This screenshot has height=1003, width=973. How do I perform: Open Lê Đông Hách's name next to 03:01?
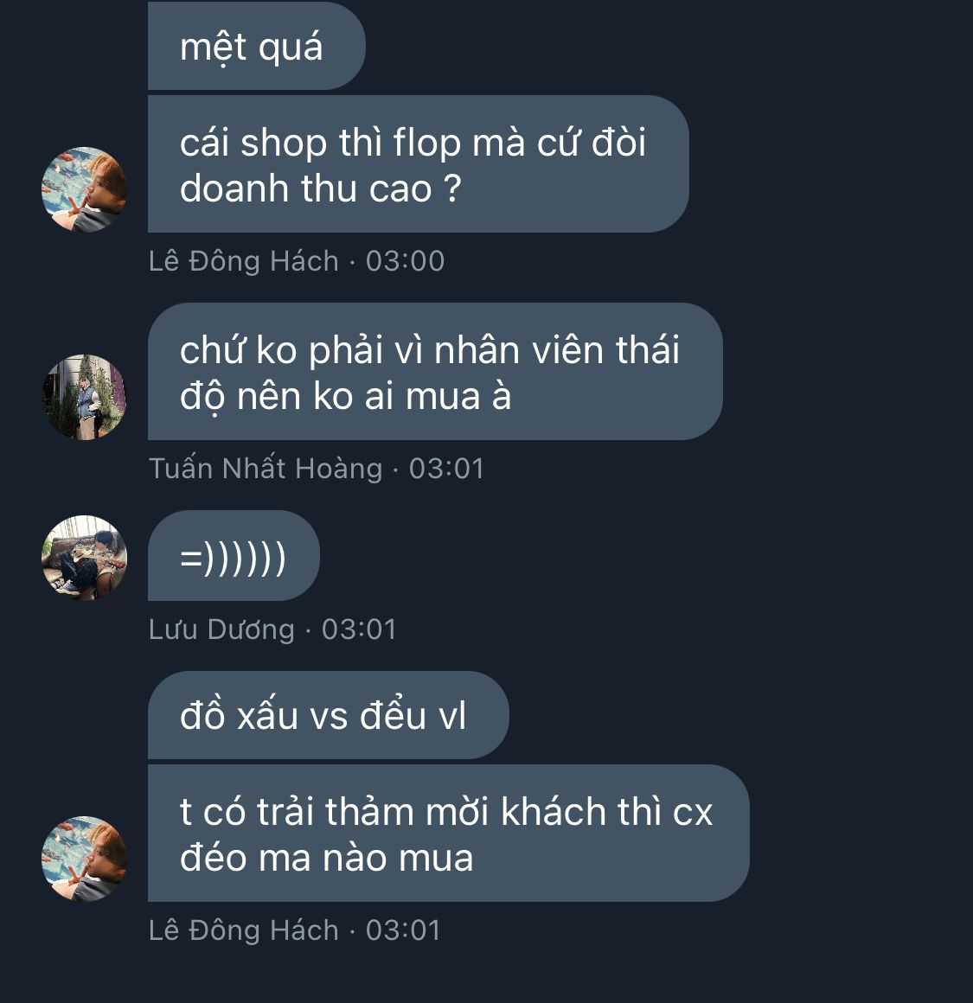click(243, 930)
